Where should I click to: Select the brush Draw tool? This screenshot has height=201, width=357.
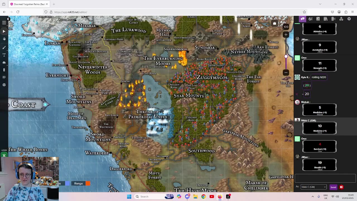click(4, 47)
